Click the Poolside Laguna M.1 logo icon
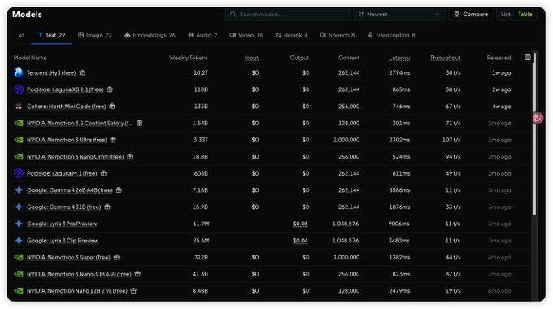553x309 pixels. click(x=19, y=173)
